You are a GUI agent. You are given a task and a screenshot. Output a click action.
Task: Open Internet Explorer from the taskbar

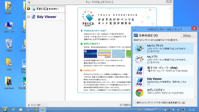pyautogui.click(x=13, y=110)
